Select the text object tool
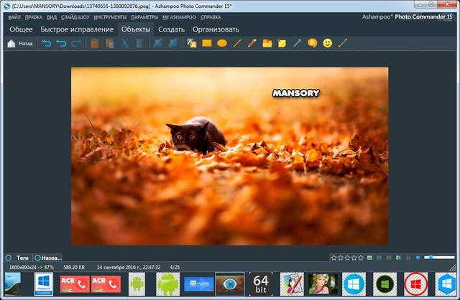The height and width of the screenshot is (300, 460). pyautogui.click(x=192, y=44)
